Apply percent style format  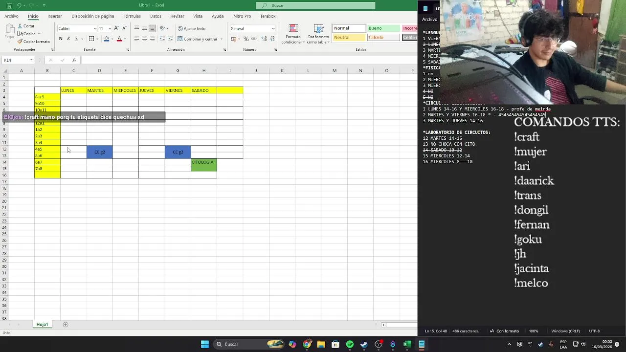tap(246, 39)
